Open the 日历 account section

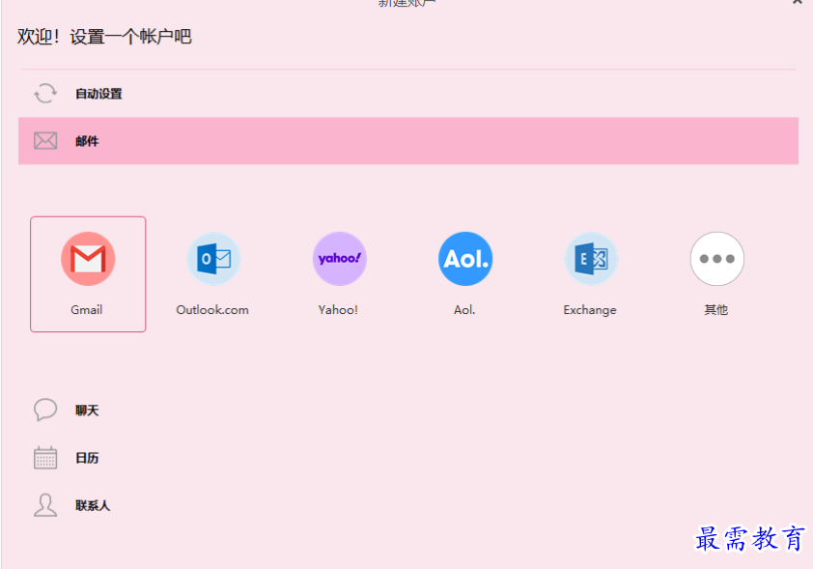[x=408, y=458]
